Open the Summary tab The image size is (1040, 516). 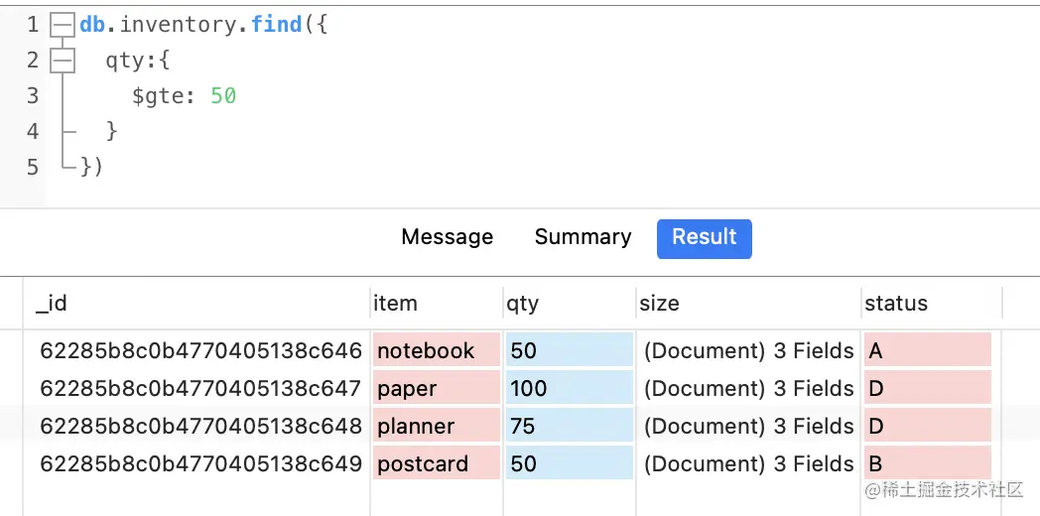[x=583, y=237]
